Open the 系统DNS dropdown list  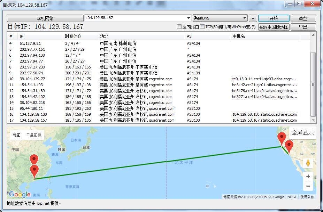coord(245,18)
